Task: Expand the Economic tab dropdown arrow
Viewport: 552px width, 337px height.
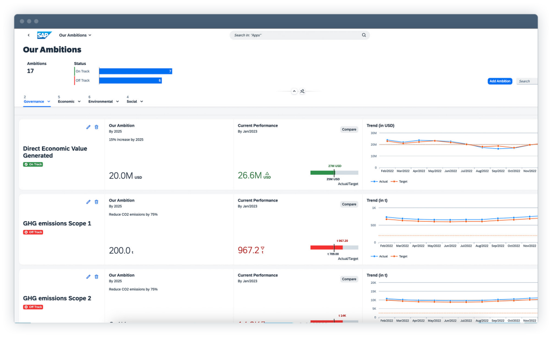Action: (x=79, y=102)
